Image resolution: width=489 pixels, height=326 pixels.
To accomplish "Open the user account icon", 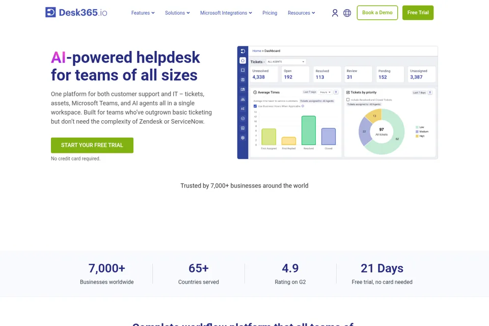I will [x=335, y=13].
